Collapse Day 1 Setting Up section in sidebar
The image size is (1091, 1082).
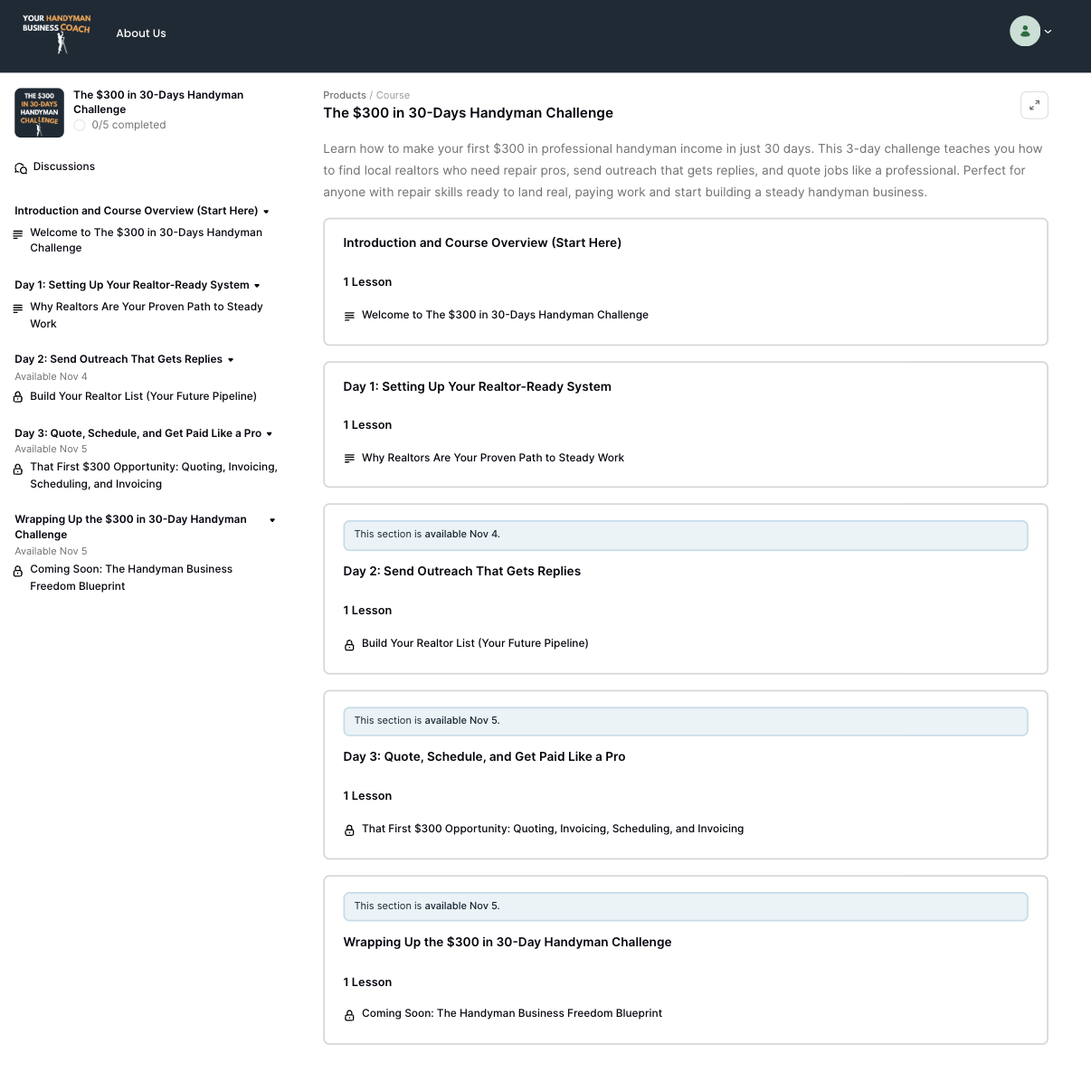click(257, 286)
